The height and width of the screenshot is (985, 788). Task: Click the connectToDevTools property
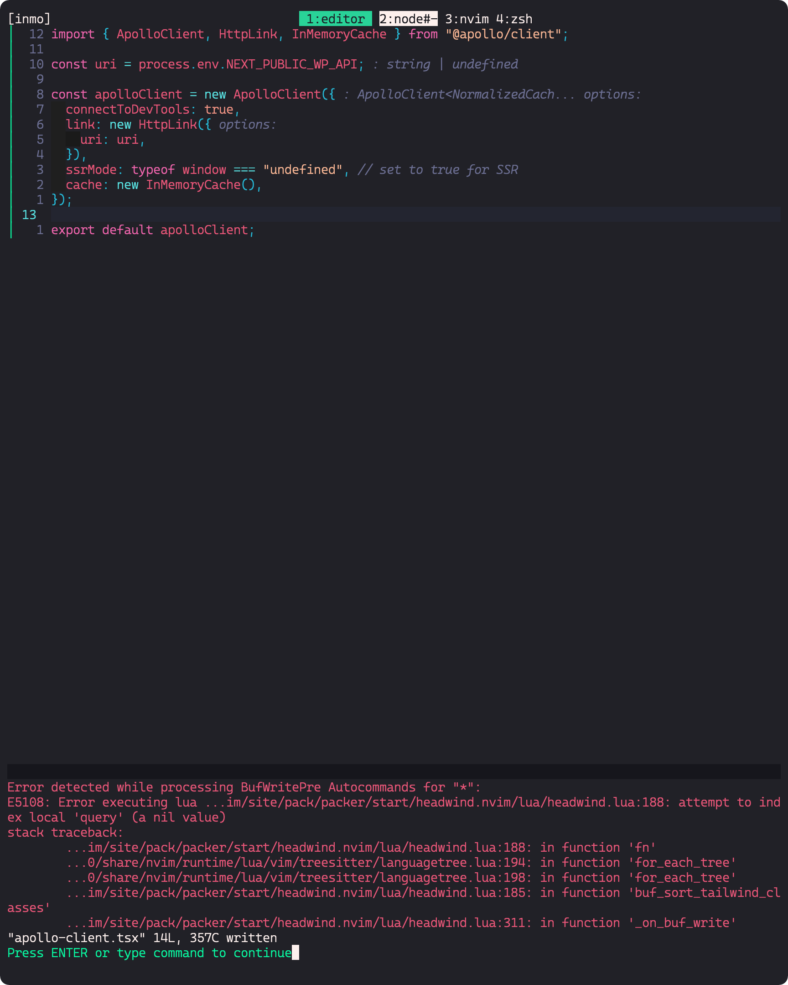(x=127, y=110)
